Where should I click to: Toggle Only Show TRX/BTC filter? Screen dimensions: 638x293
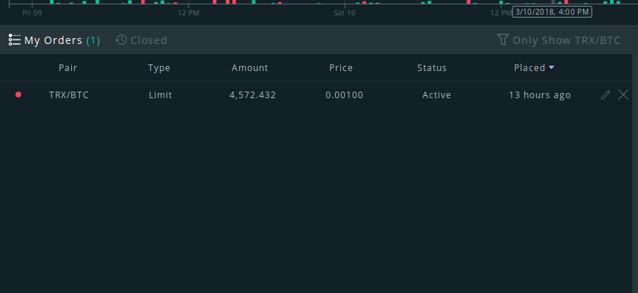coord(559,40)
